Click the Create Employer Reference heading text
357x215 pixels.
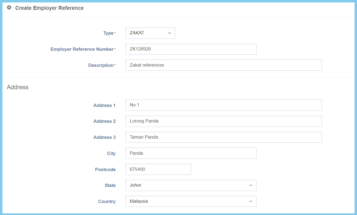49,8
